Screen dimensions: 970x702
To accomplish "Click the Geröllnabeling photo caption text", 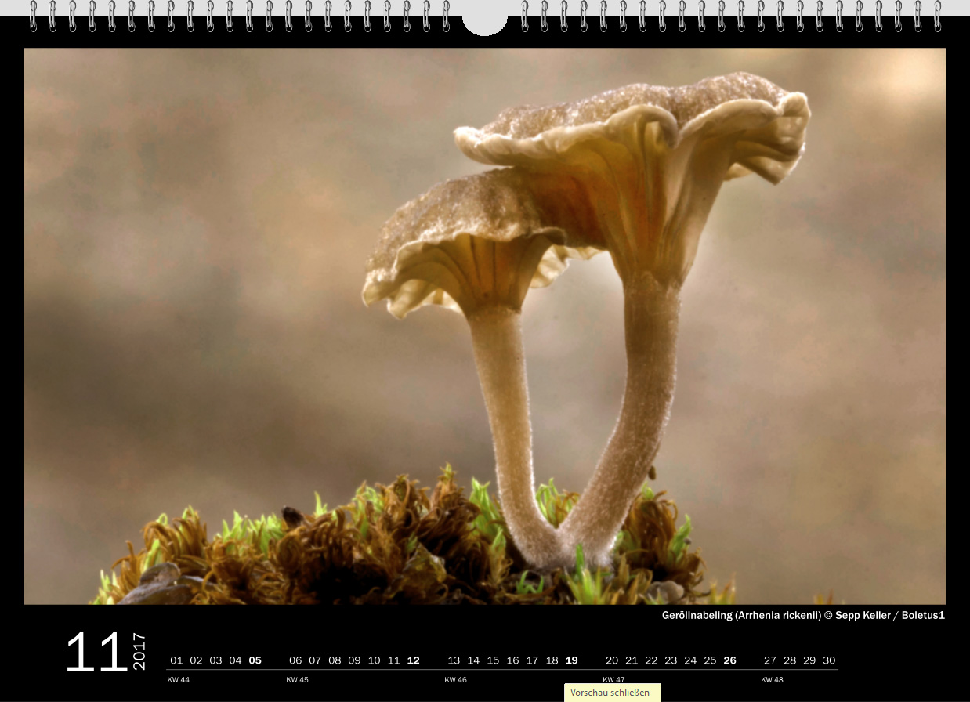I will click(x=802, y=616).
